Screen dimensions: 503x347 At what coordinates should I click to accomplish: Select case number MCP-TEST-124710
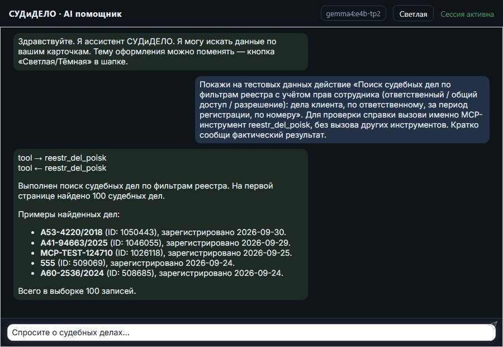pyautogui.click(x=77, y=252)
